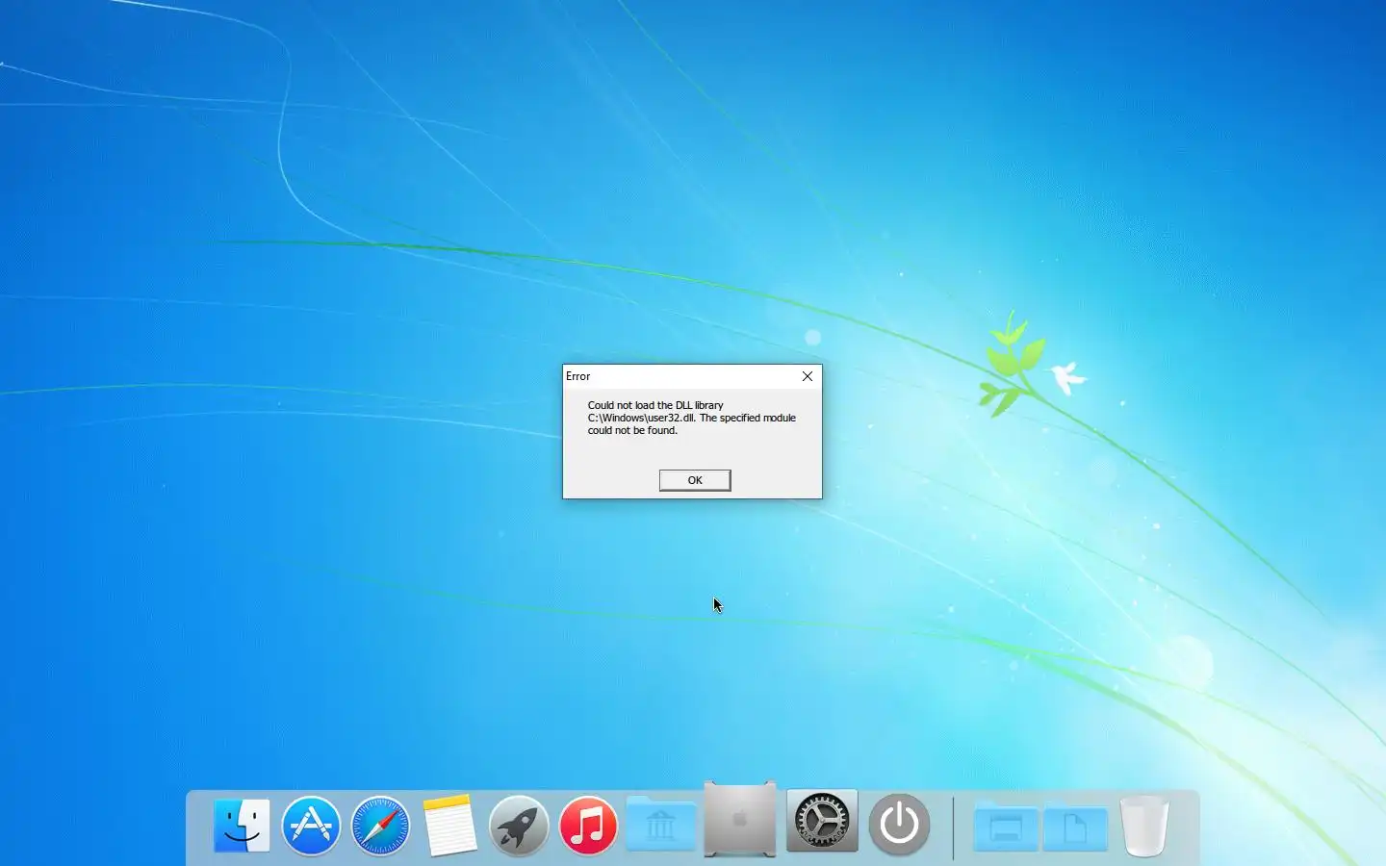Image resolution: width=1386 pixels, height=866 pixels.
Task: Click the power button dock icon
Action: [x=899, y=824]
